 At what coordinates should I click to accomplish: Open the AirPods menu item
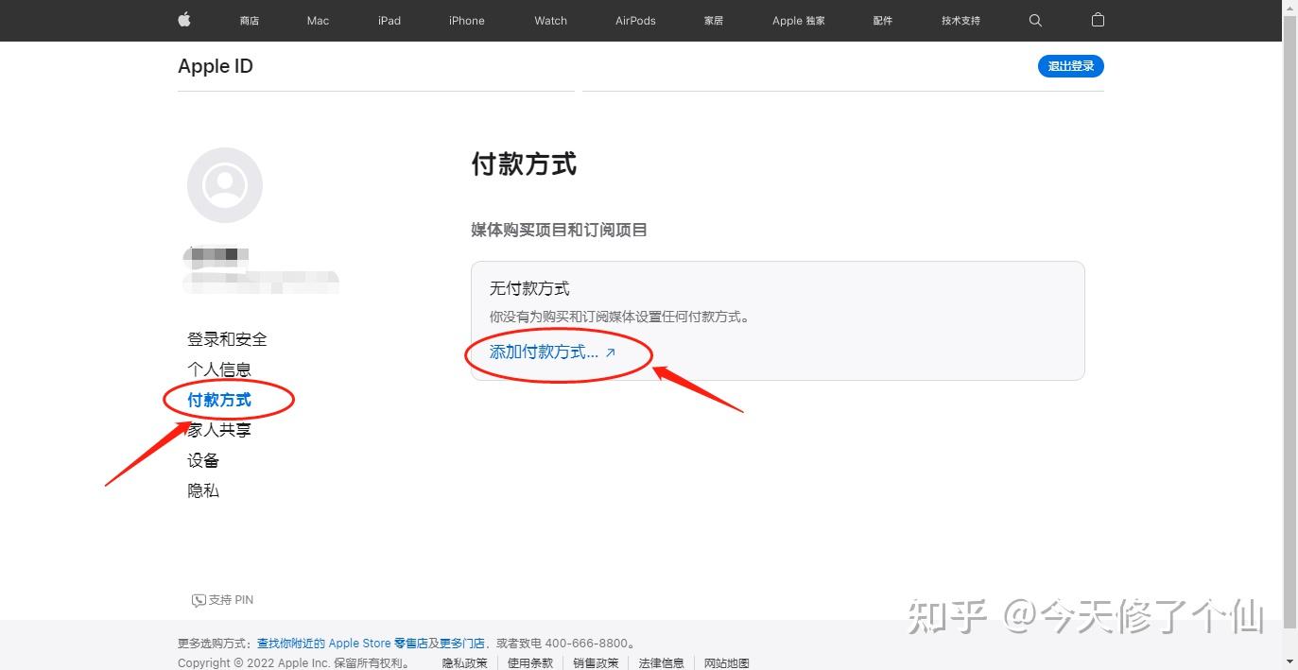point(635,21)
